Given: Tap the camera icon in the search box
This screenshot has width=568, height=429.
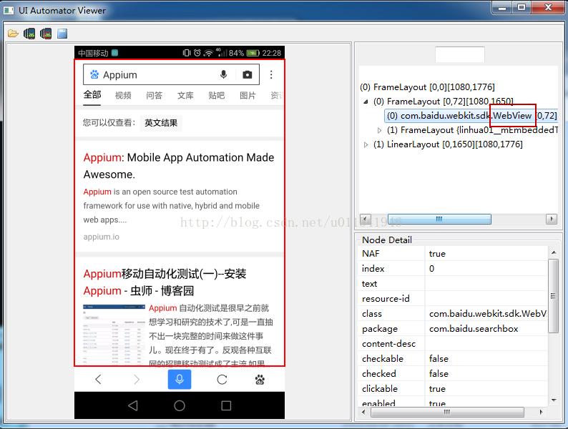Looking at the screenshot, I should [248, 74].
